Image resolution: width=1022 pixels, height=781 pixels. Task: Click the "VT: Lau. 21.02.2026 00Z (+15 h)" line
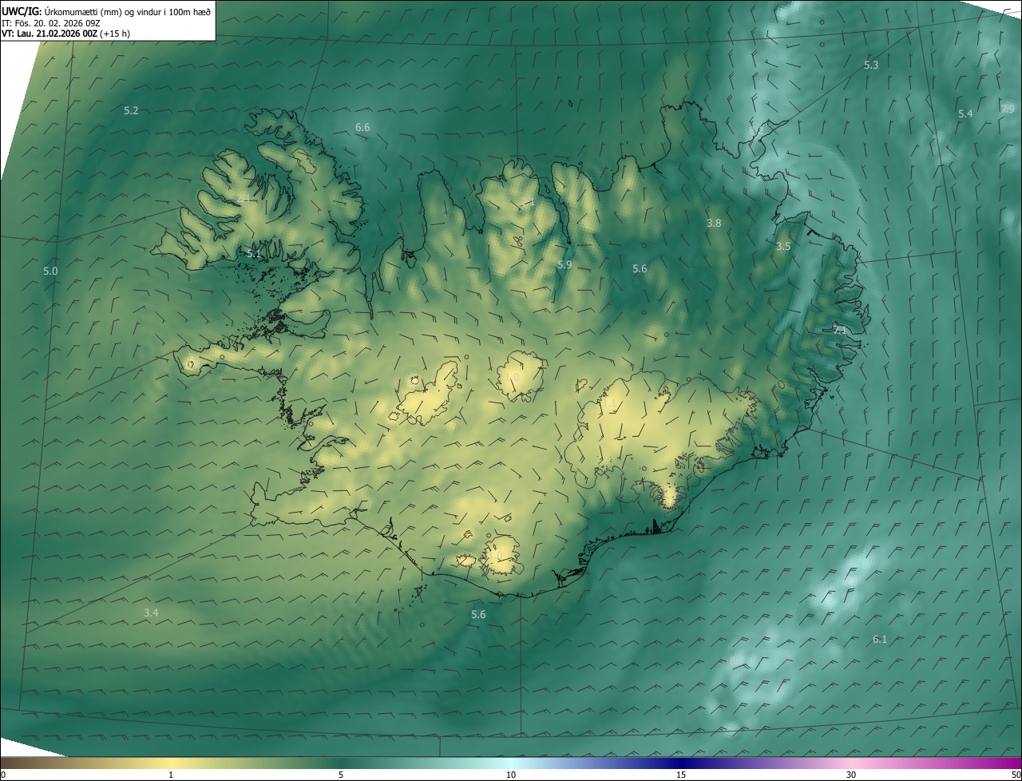click(65, 34)
